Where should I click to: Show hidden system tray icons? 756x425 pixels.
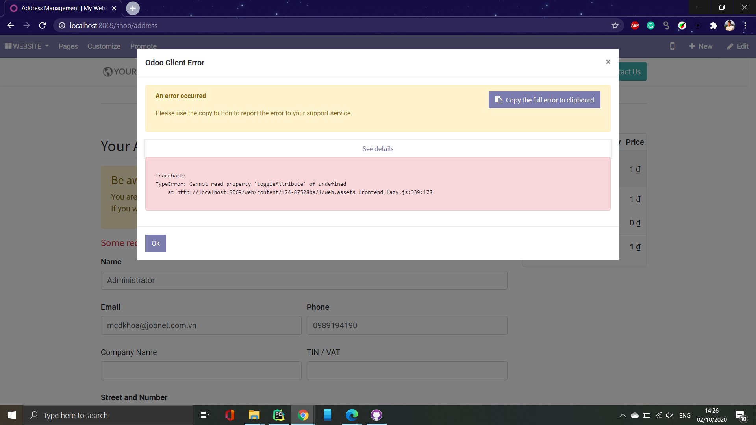point(623,415)
